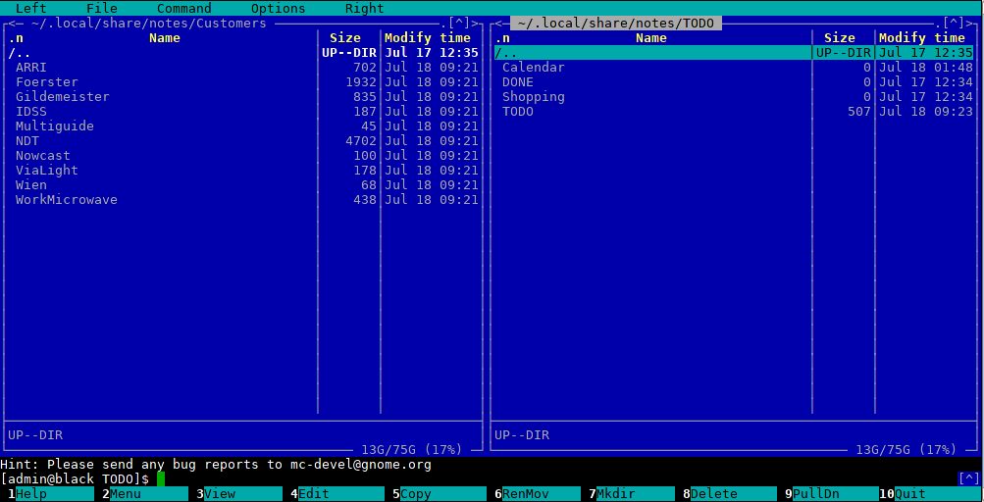Select the Gildemeister entry in left panel
The height and width of the screenshot is (502, 984).
coord(62,97)
